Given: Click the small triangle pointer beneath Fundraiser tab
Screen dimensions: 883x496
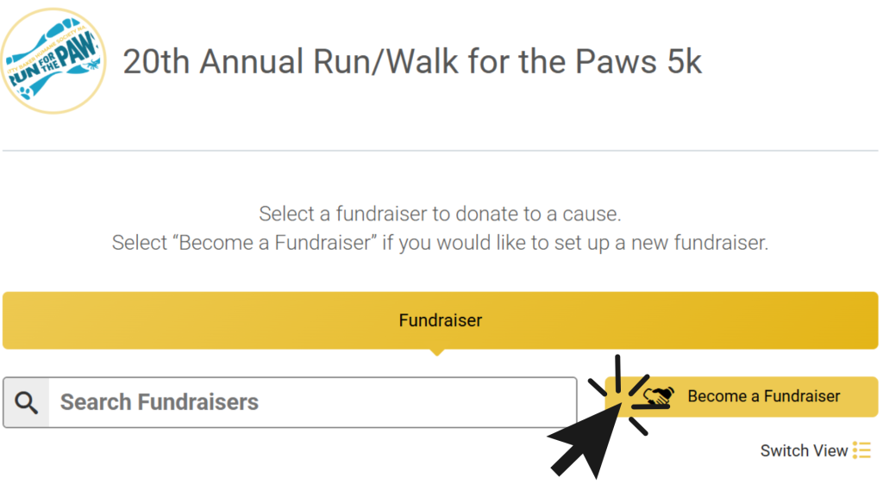Looking at the screenshot, I should (x=437, y=352).
